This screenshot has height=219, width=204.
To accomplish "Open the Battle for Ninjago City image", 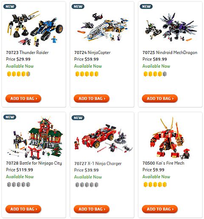I will click(35, 138).
